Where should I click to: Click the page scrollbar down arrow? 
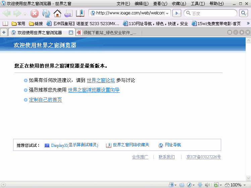[248, 178]
